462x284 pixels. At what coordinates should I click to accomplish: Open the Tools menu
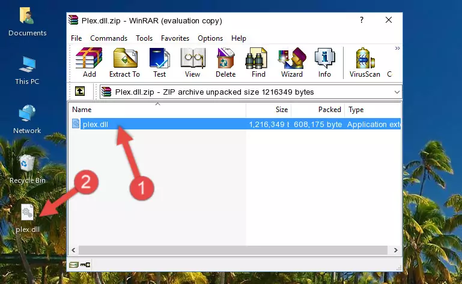point(144,38)
